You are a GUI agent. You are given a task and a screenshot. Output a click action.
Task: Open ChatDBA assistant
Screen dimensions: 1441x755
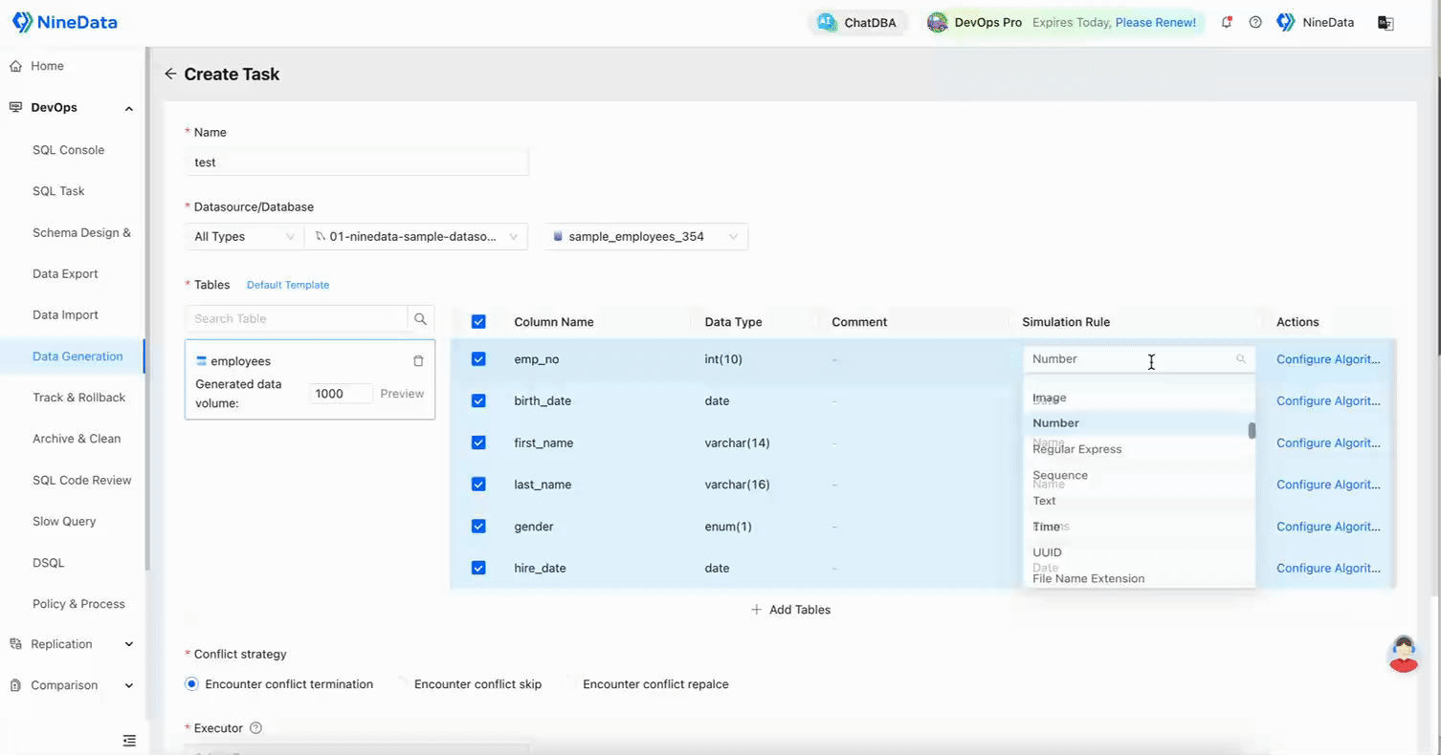tap(857, 22)
